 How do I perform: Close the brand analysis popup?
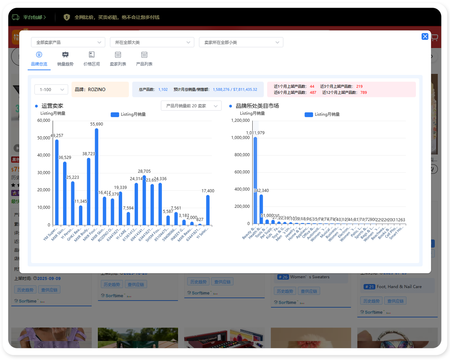[x=425, y=36]
